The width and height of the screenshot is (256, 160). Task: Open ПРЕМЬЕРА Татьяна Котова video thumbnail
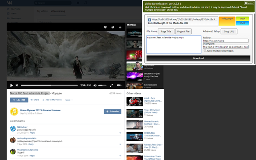(x=135, y=136)
